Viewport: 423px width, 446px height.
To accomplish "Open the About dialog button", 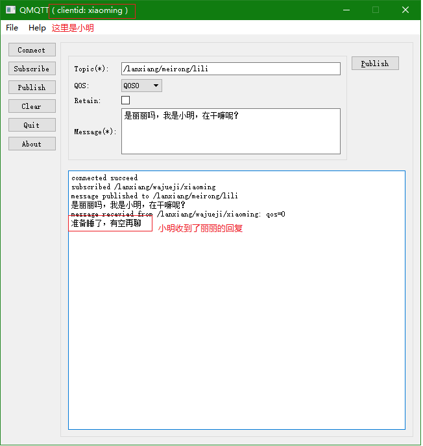I will (x=32, y=144).
